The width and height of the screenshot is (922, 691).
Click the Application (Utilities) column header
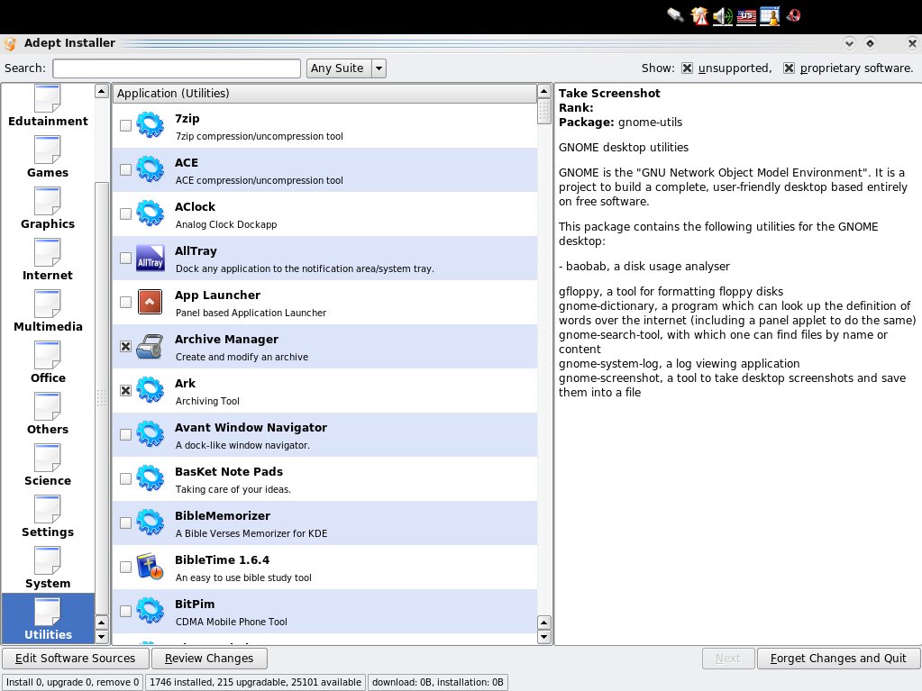pyautogui.click(x=324, y=94)
